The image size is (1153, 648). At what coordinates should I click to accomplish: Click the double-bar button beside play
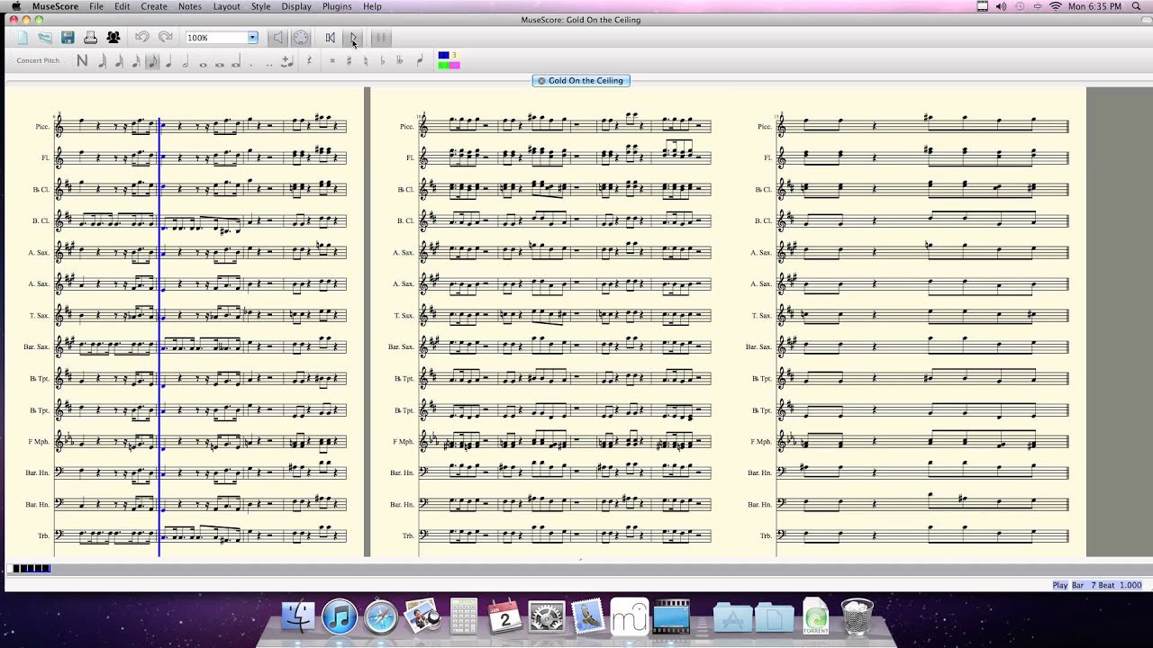coord(381,38)
